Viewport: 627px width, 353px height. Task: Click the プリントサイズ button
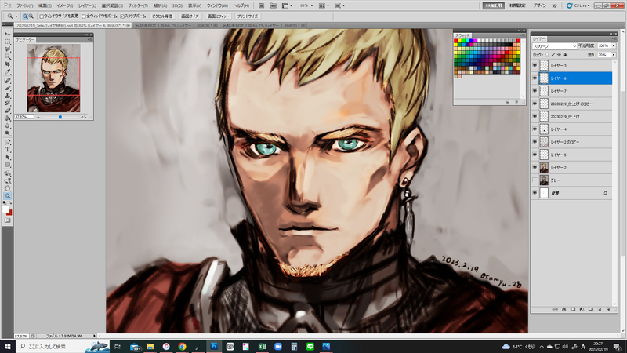(247, 16)
